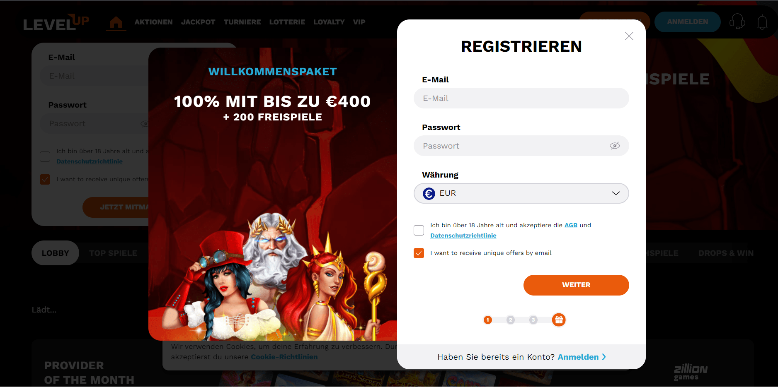The height and width of the screenshot is (387, 778).
Task: Click the LevelUp logo
Action: (56, 23)
